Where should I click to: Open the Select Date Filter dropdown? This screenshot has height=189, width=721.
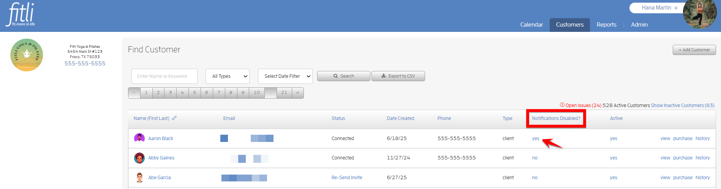[x=285, y=76]
